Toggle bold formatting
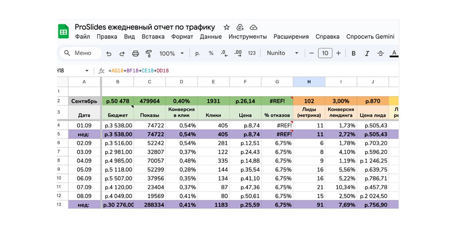The image size is (456, 228). [353, 54]
